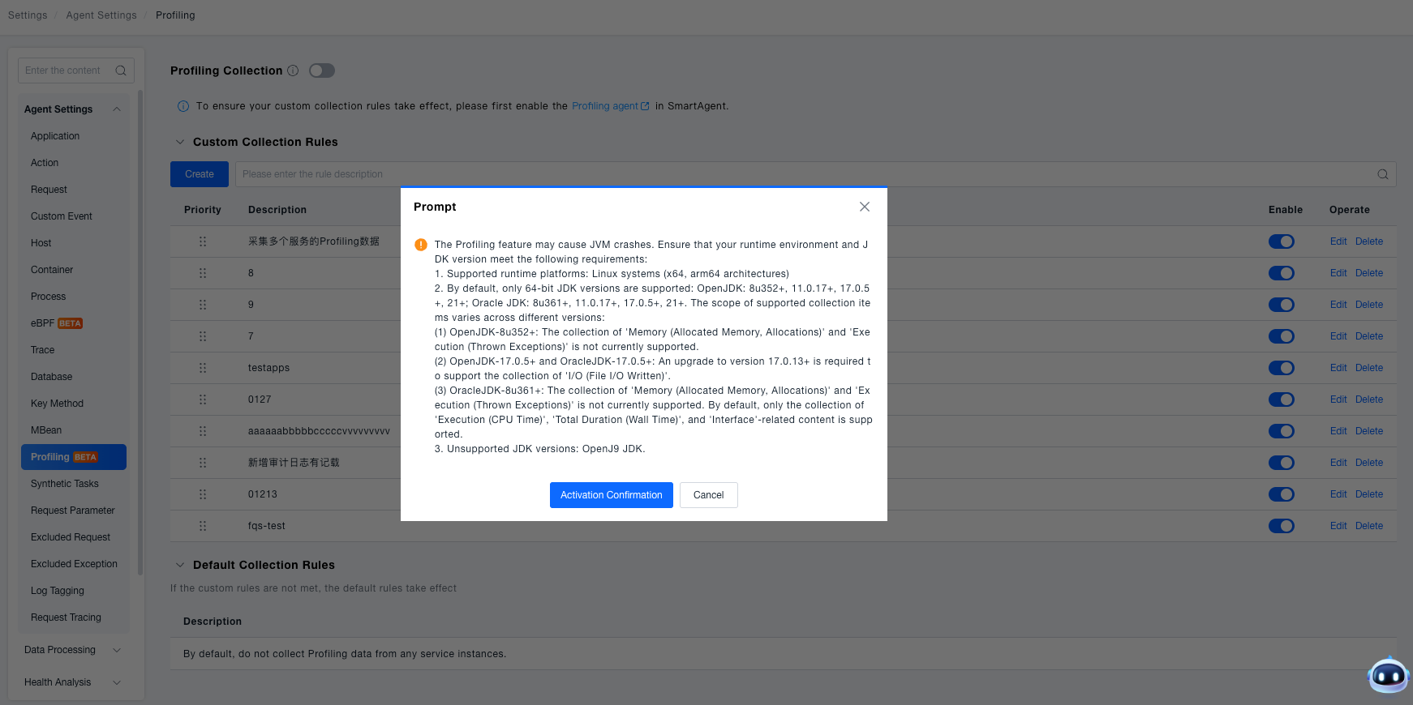Click the drag handle for row 0127
This screenshot has height=705, width=1413.
203,399
